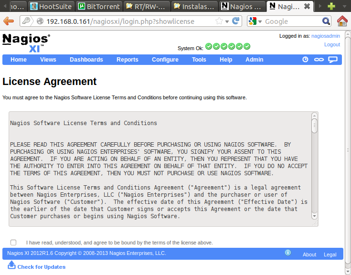Screen dimensions: 351x275
Task: Click the Check for Updates link
Action: coord(42,267)
